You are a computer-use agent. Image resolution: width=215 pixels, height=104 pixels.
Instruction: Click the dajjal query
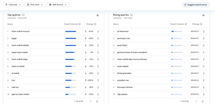(14, 38)
